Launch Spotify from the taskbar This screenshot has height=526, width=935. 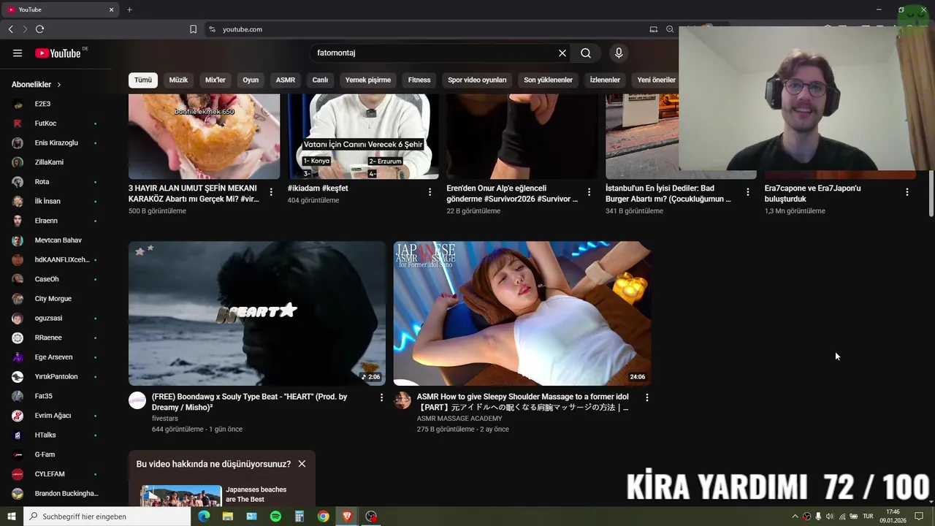coord(275,517)
